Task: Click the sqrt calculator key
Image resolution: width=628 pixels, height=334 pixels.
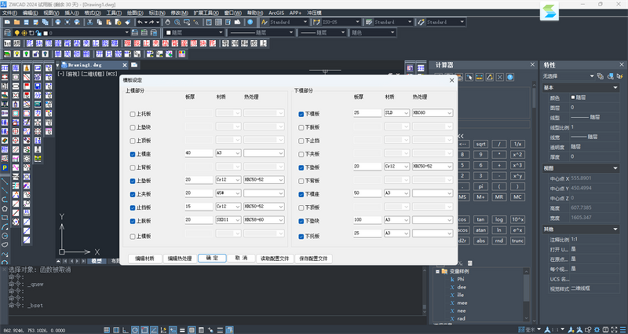Action: [481, 144]
